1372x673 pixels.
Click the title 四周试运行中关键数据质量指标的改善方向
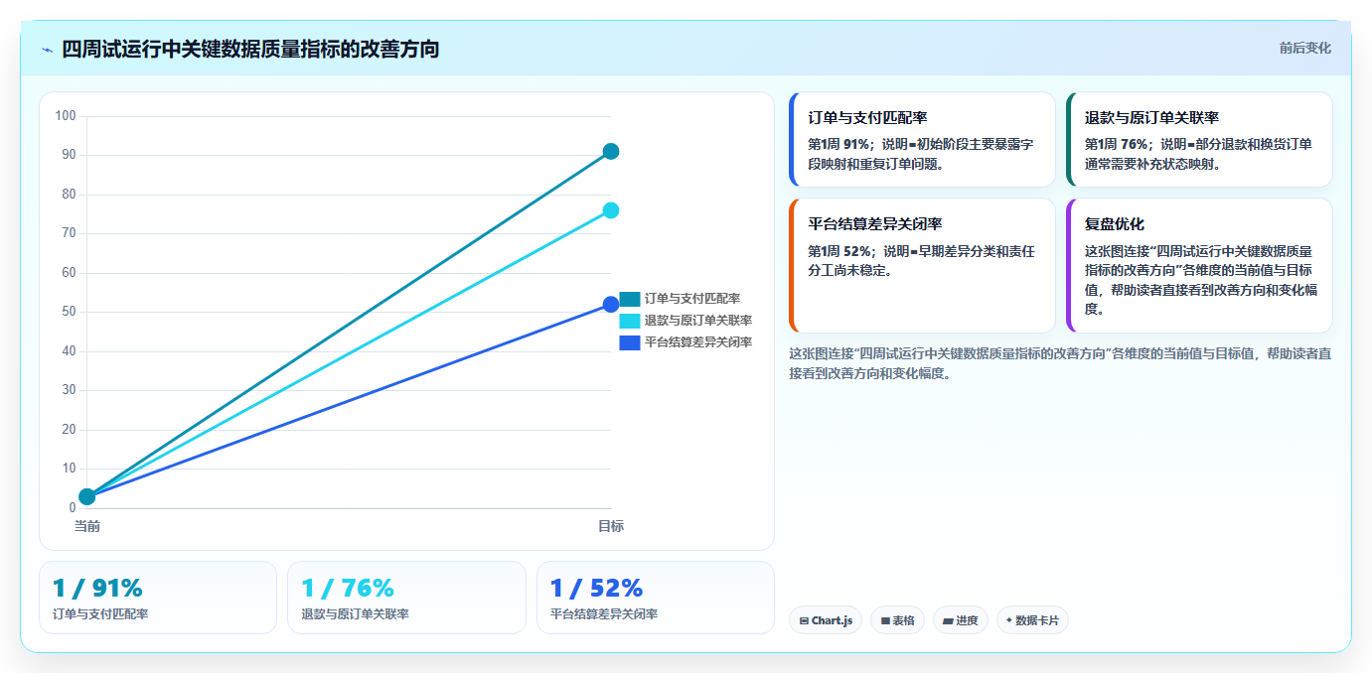(250, 49)
